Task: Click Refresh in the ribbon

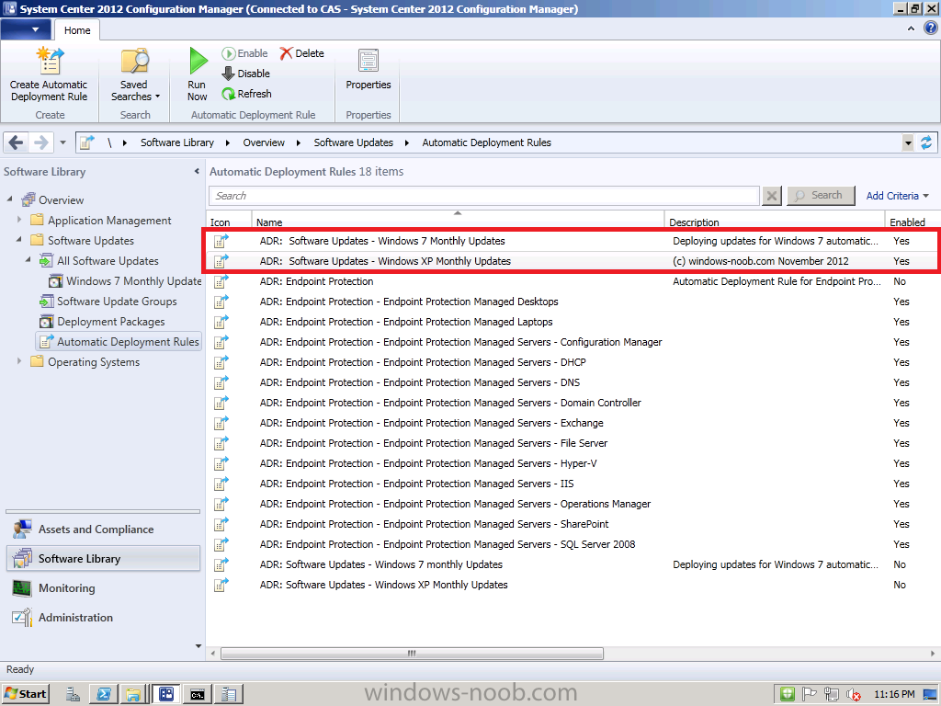Action: click(x=246, y=94)
